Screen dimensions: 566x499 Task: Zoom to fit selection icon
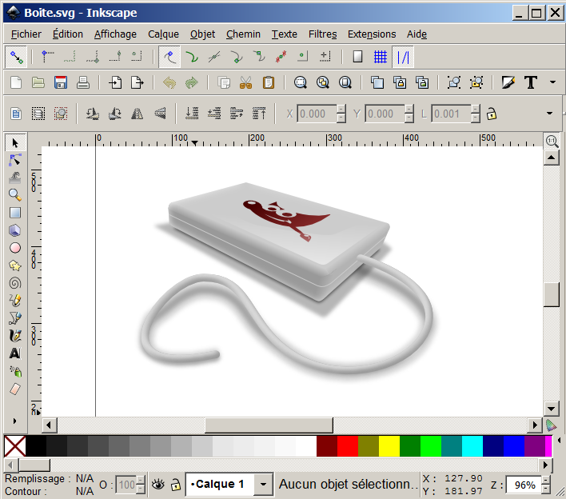pyautogui.click(x=301, y=82)
